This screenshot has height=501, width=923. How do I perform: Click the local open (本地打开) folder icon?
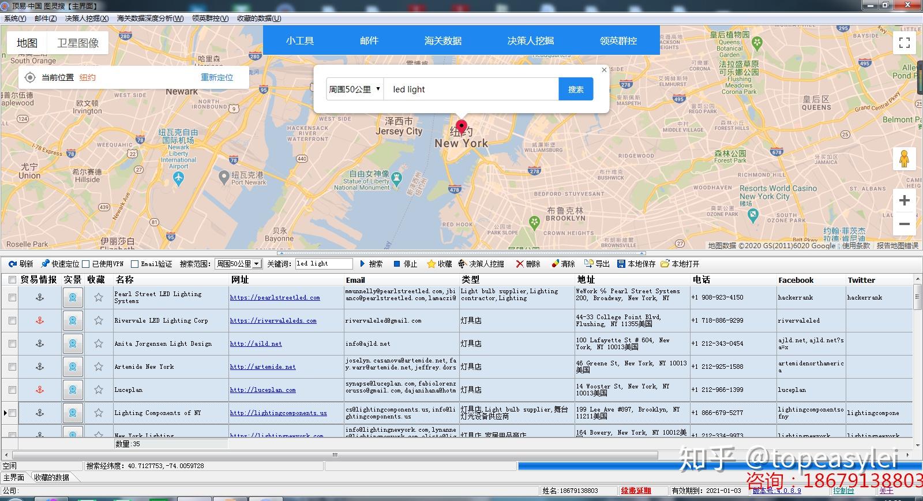(x=665, y=264)
